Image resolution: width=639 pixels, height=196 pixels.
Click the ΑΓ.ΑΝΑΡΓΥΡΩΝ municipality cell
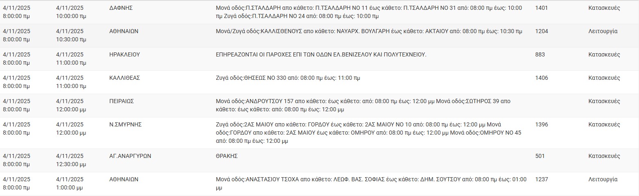pos(130,156)
